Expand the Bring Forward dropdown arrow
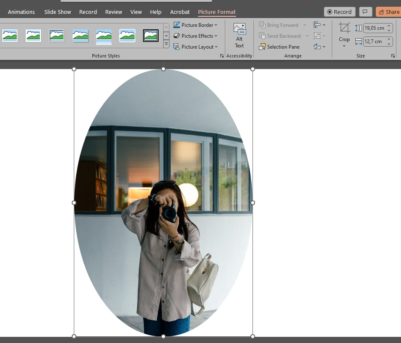This screenshot has height=343, width=401. pos(305,25)
